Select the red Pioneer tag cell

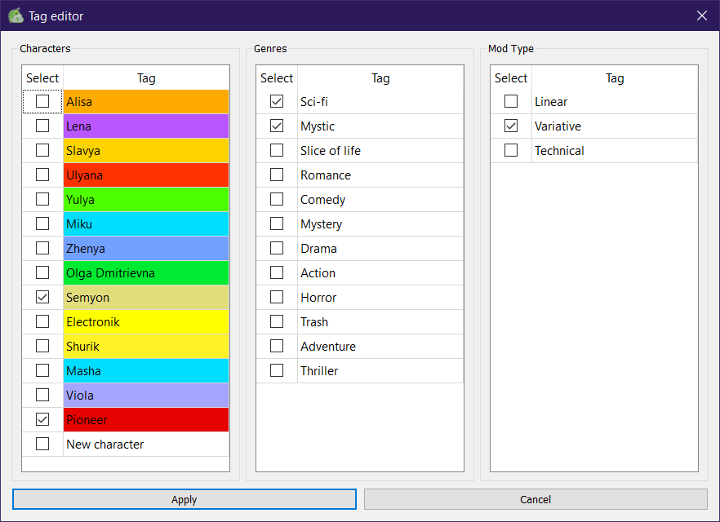click(146, 420)
